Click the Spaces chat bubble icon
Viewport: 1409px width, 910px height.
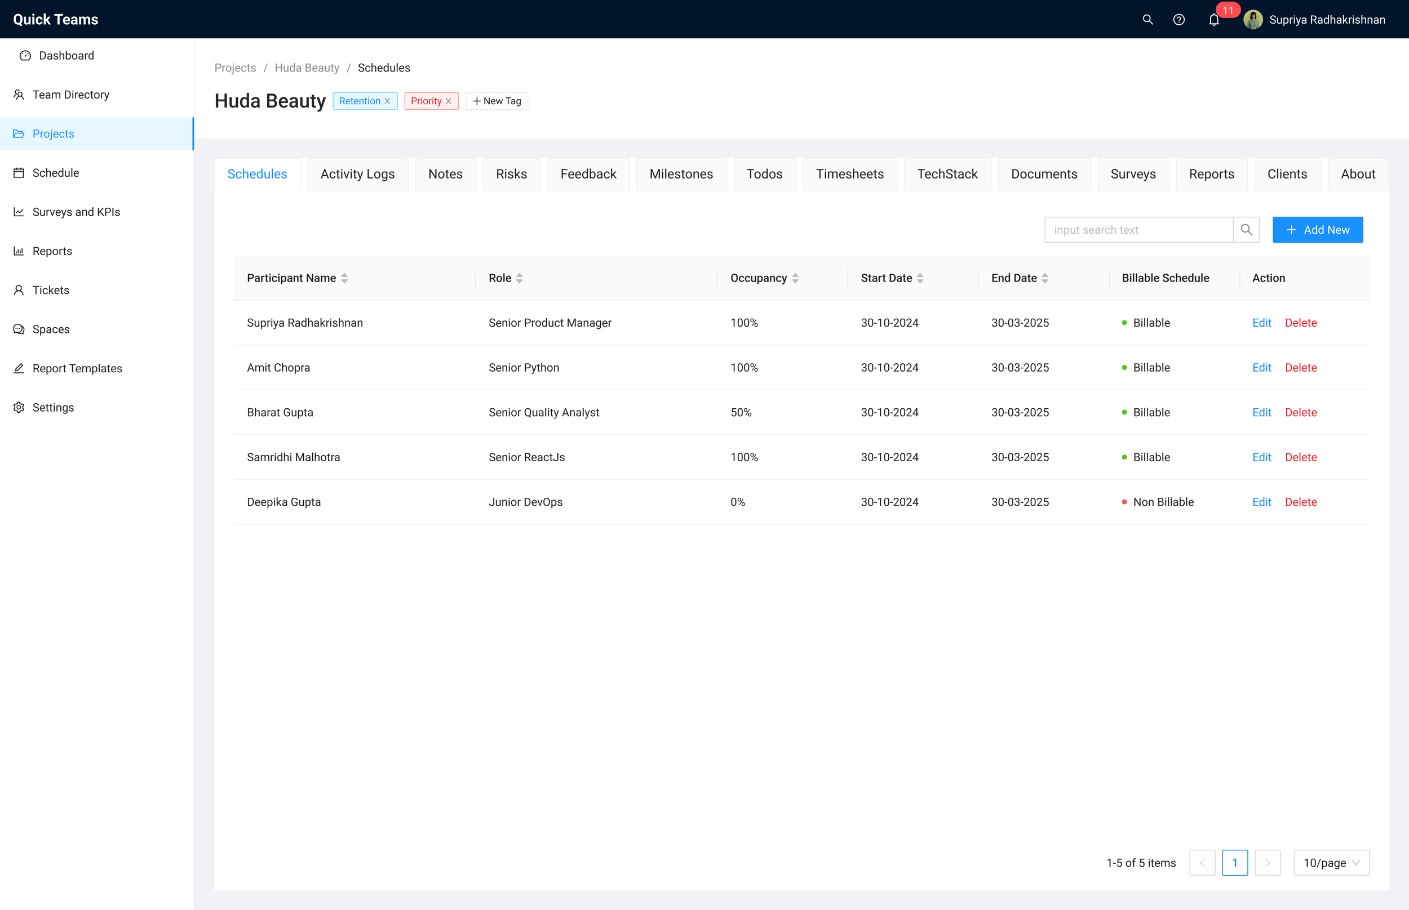point(19,329)
